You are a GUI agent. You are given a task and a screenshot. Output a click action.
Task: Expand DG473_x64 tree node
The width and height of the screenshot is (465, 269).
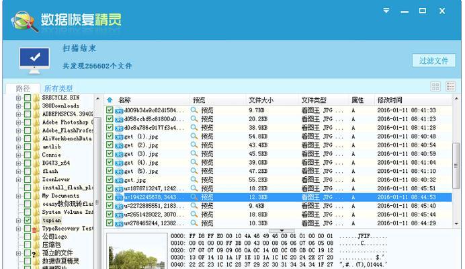(18, 163)
